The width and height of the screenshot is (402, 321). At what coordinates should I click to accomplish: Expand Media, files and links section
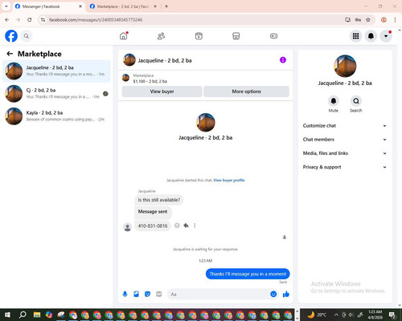coord(345,153)
